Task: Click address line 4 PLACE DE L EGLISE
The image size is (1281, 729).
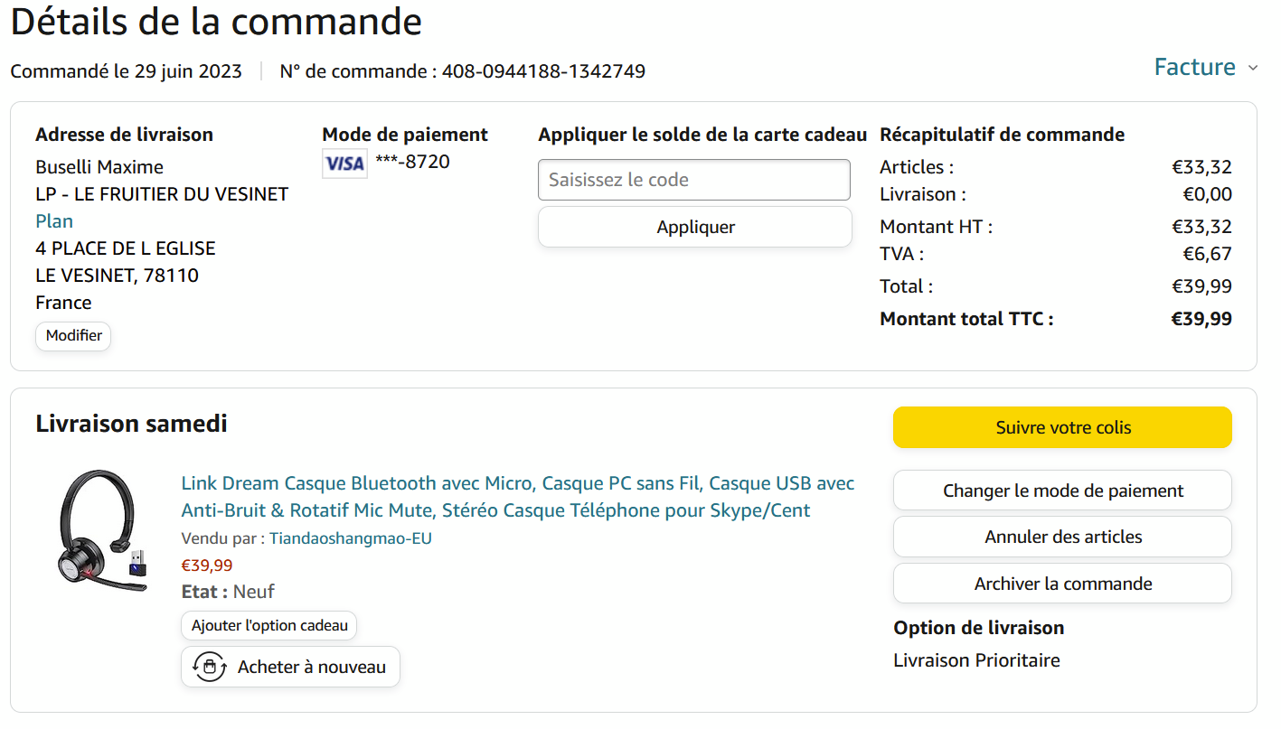Action: pos(126,248)
